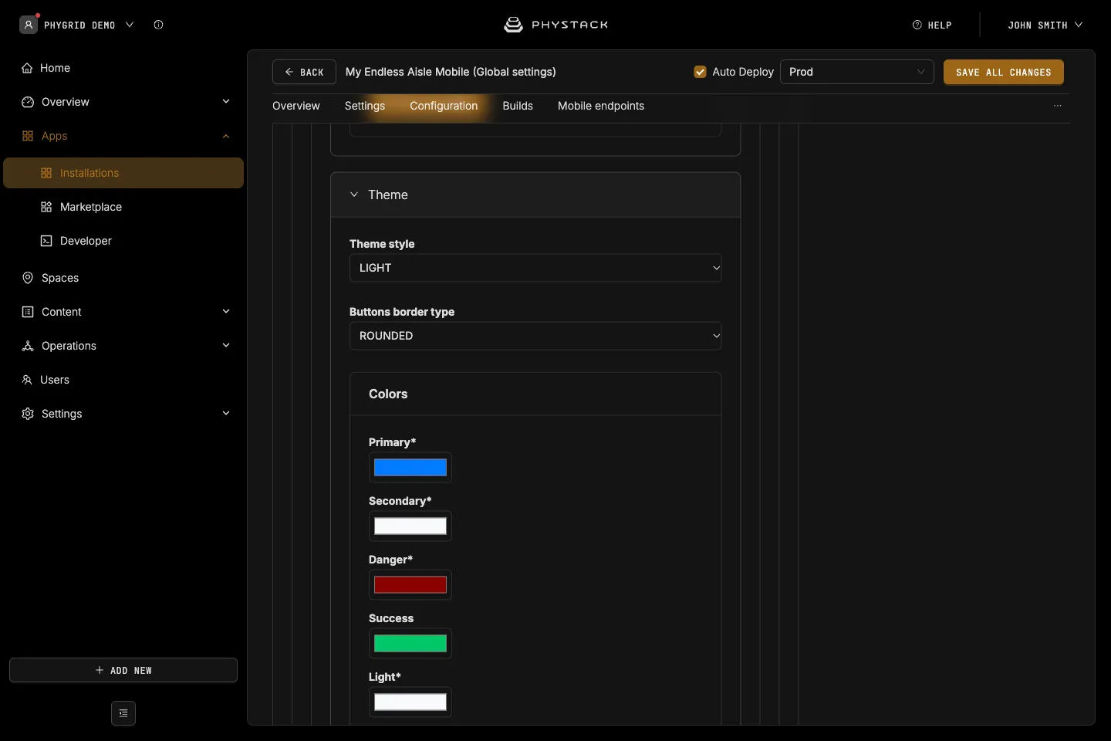Click the Home house icon
The image size is (1111, 741).
click(27, 68)
